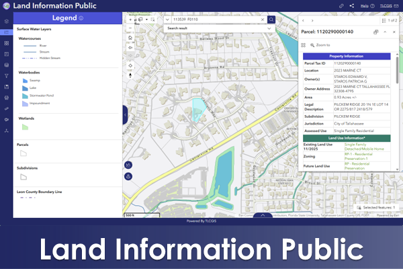Find my location on map
The image size is (403, 269).
[130, 66]
